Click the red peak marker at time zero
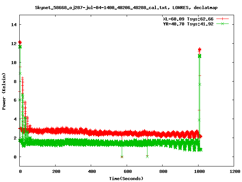This screenshot has width=242, height=182. coord(20,42)
